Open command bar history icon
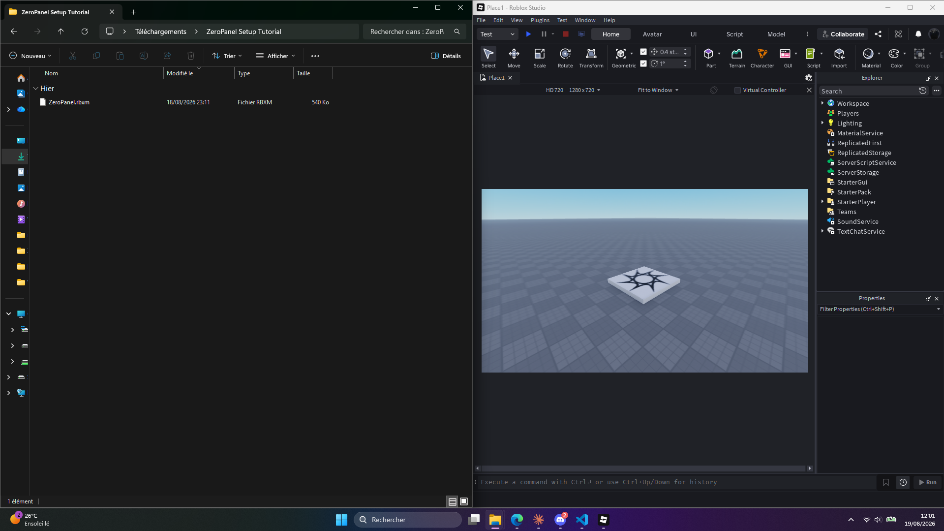 [903, 482]
